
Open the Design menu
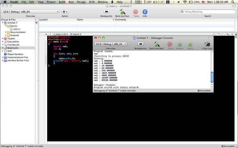[81, 2]
